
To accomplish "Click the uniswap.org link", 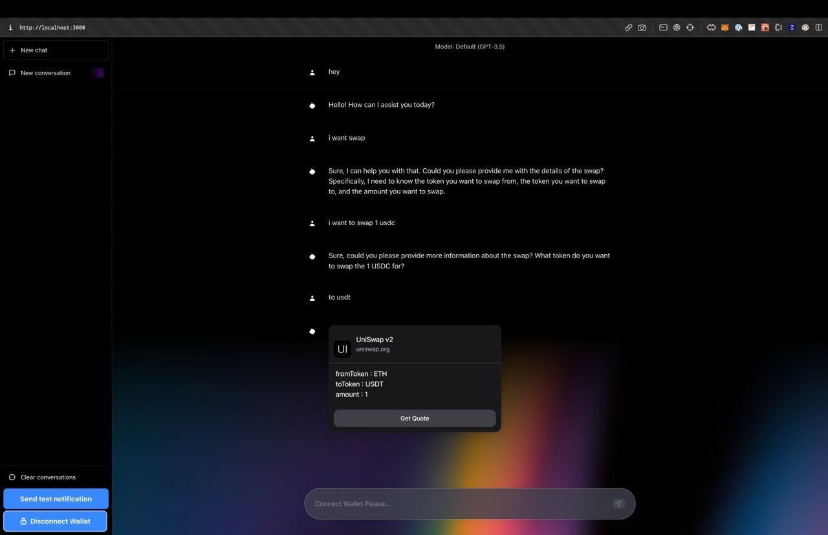I will click(373, 349).
